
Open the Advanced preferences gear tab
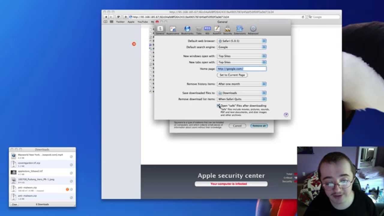coord(253,30)
